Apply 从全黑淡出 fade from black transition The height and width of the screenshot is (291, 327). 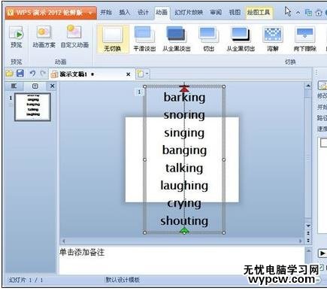(x=177, y=39)
